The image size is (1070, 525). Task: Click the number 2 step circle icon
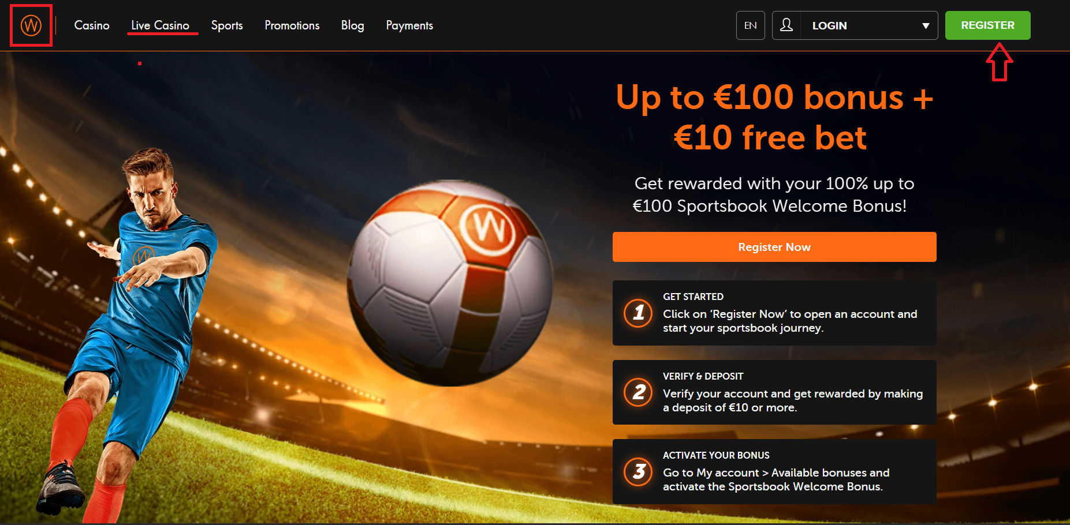pos(638,392)
